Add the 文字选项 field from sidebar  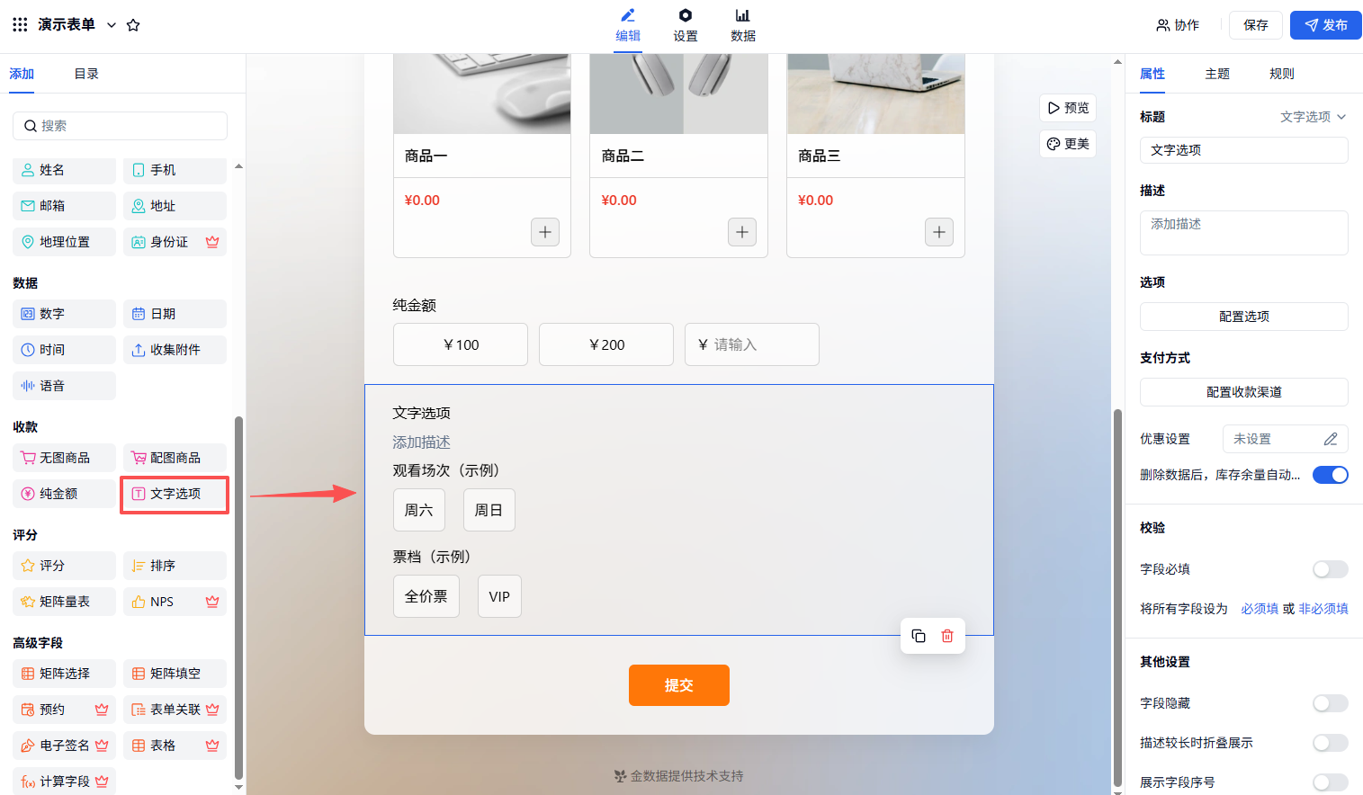[x=175, y=494]
